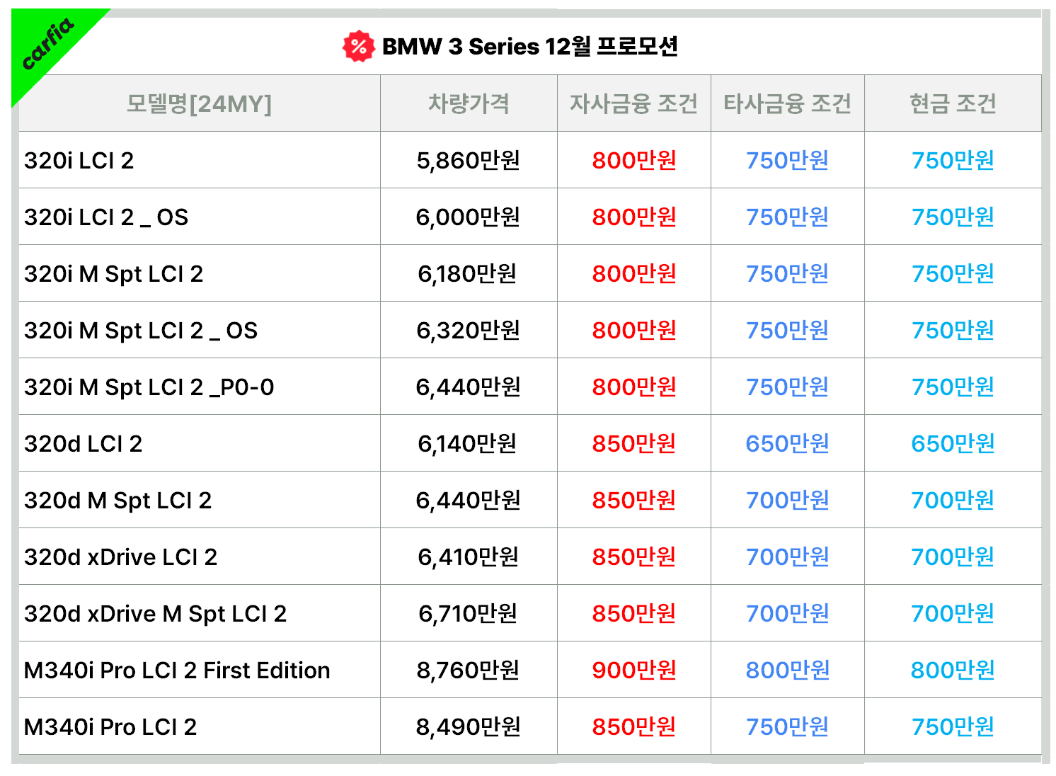The width and height of the screenshot is (1056, 776).
Task: Click the vehicle price '6,180만원'
Action: (469, 274)
